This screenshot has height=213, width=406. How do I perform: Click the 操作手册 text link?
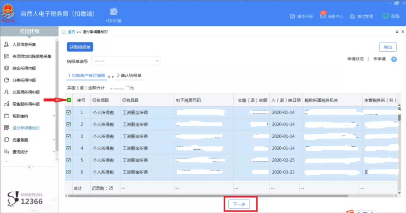[x=305, y=16]
